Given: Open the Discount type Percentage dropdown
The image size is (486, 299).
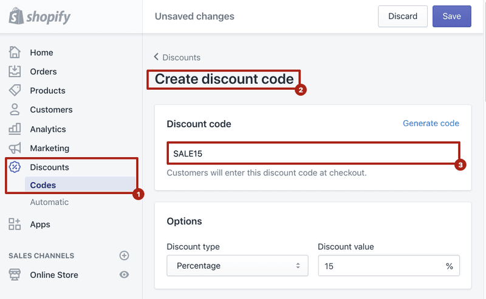Looking at the screenshot, I should pos(238,266).
